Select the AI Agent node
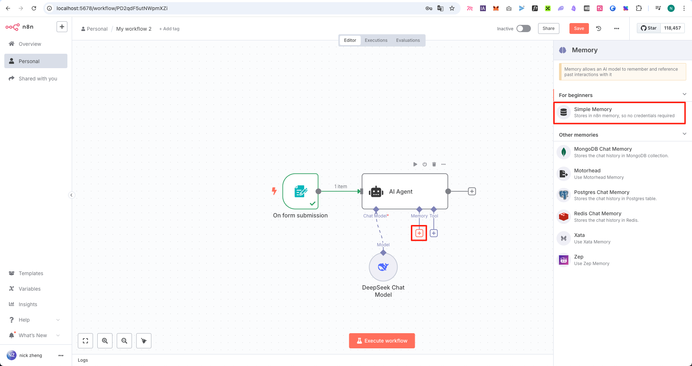The width and height of the screenshot is (692, 366). click(x=405, y=191)
